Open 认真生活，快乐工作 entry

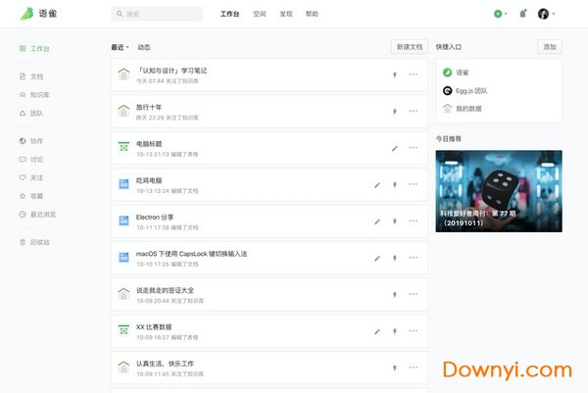(x=165, y=364)
